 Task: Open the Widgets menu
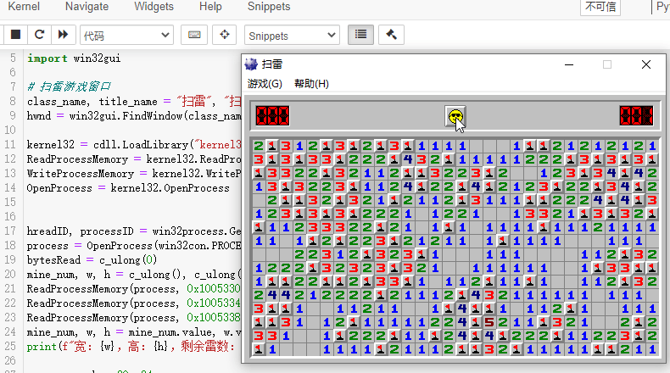pos(154,7)
